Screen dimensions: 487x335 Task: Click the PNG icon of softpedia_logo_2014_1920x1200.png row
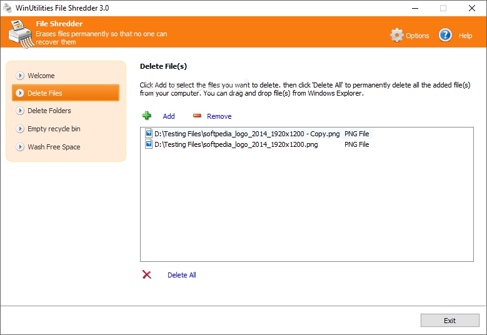click(x=149, y=144)
